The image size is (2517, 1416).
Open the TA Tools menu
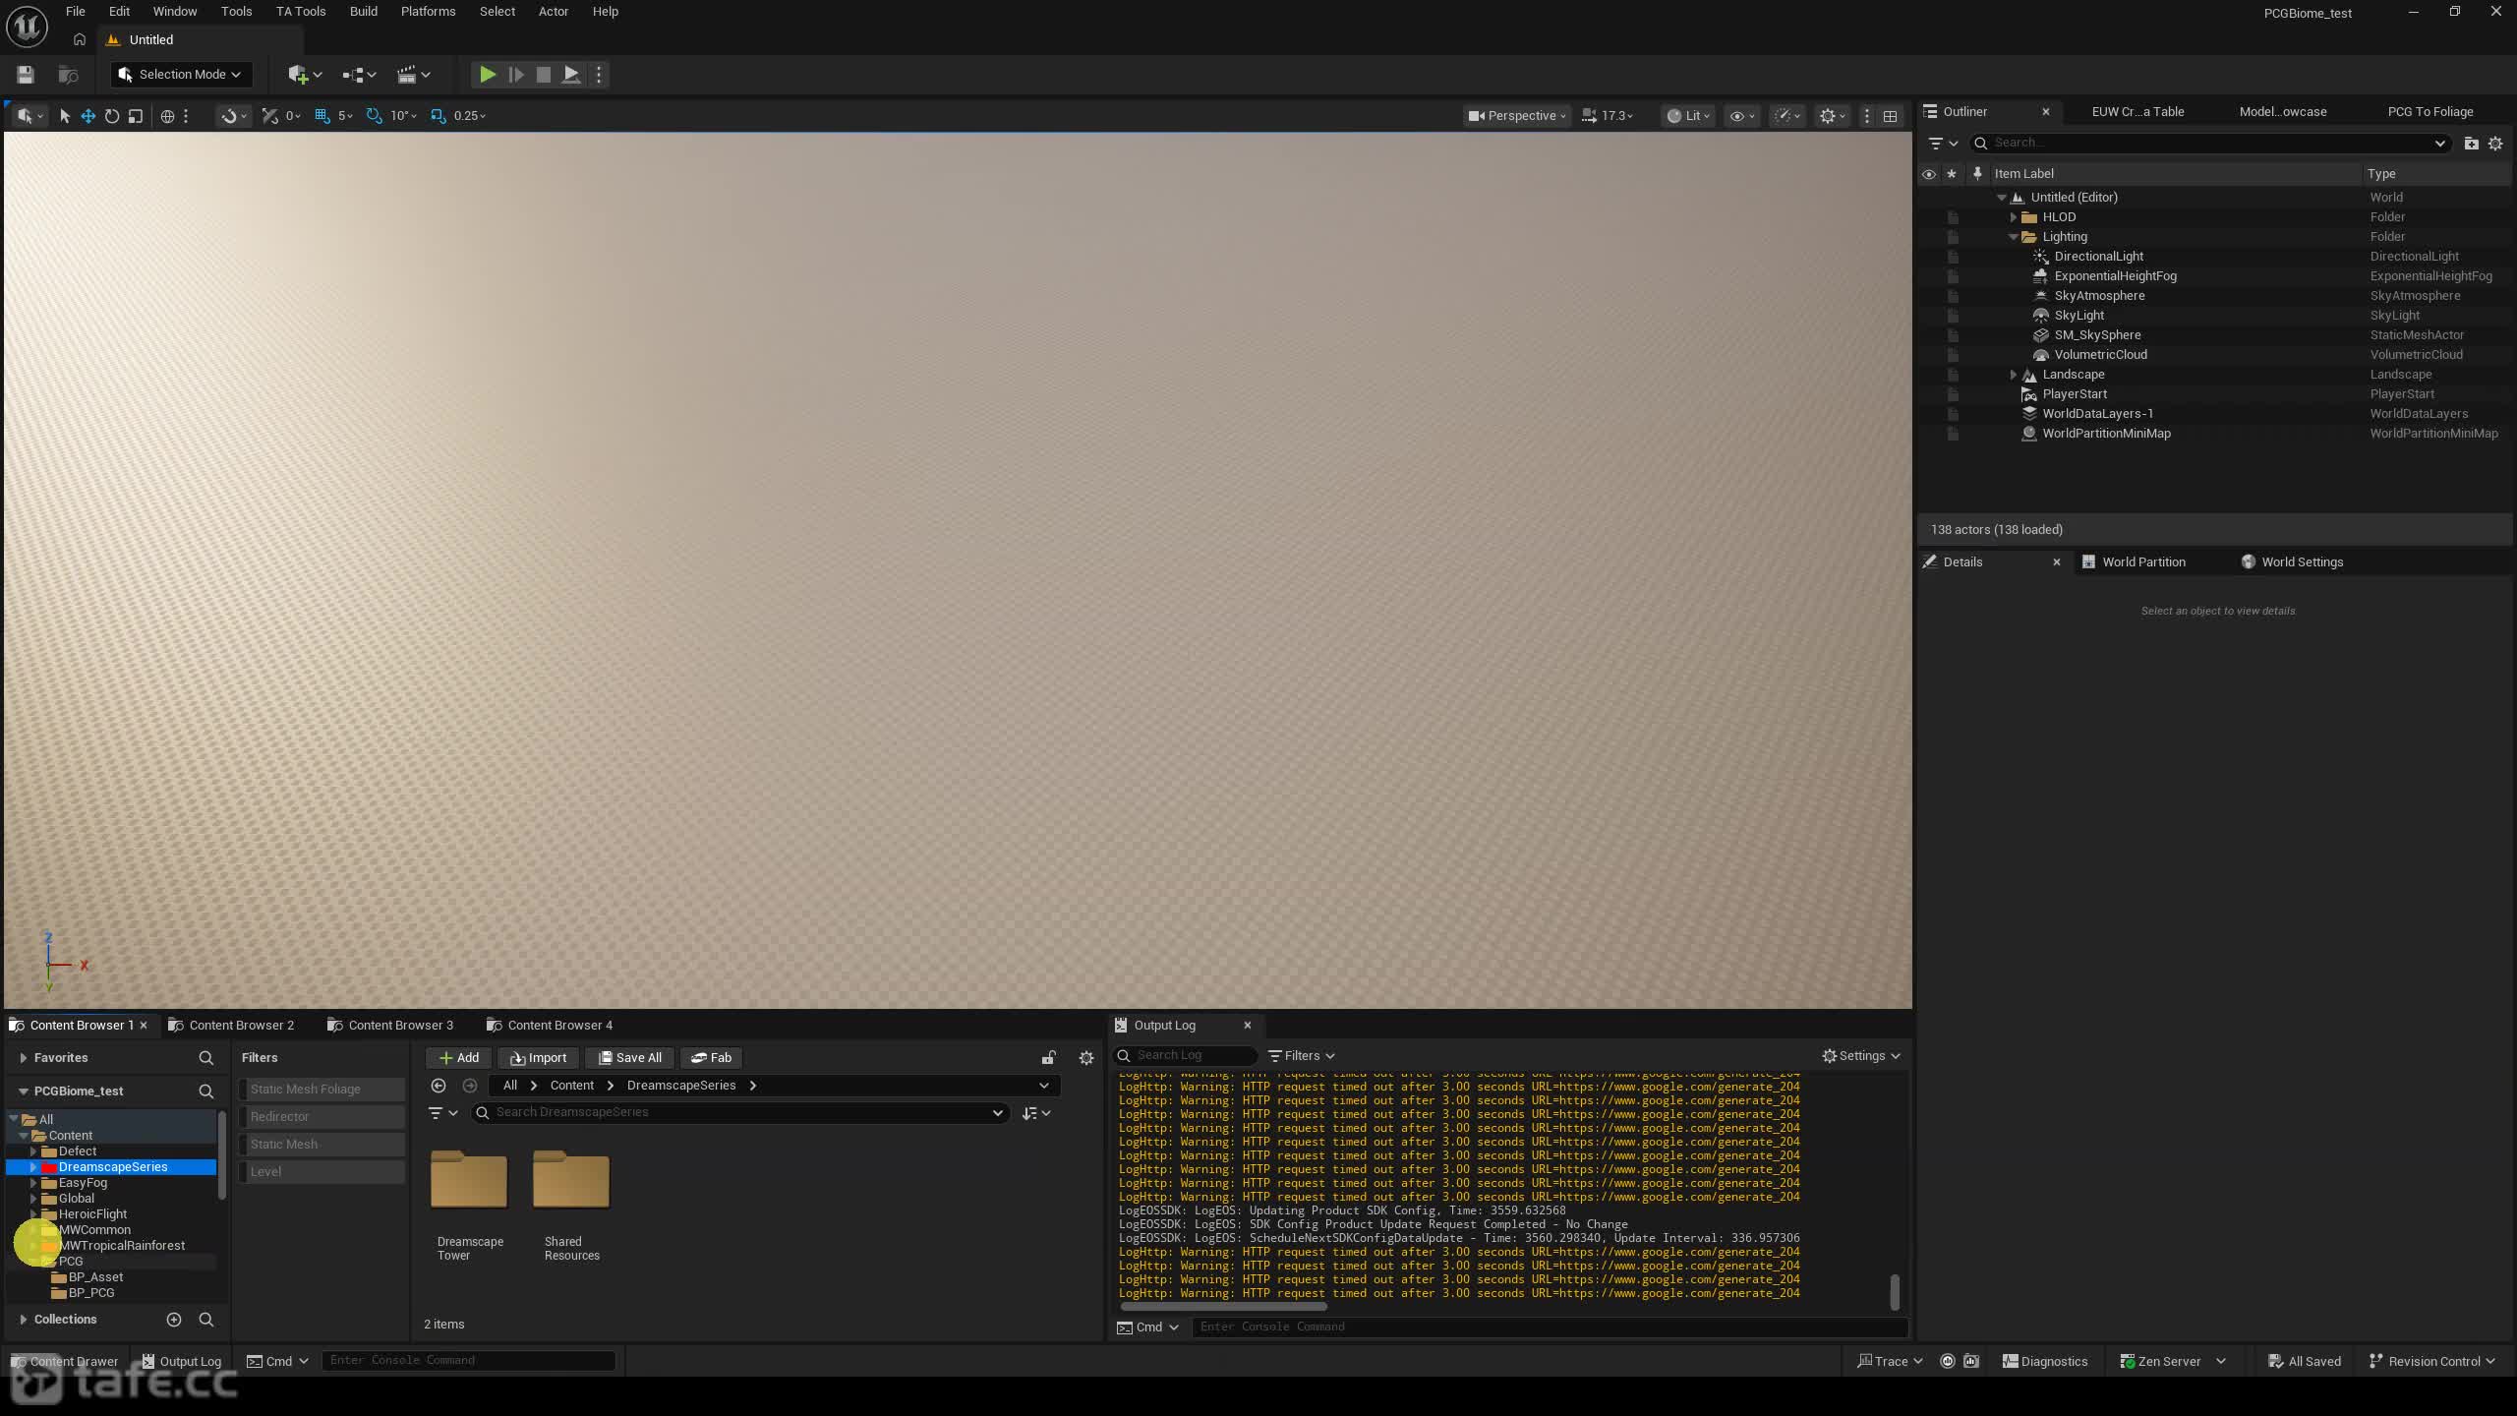point(300,12)
